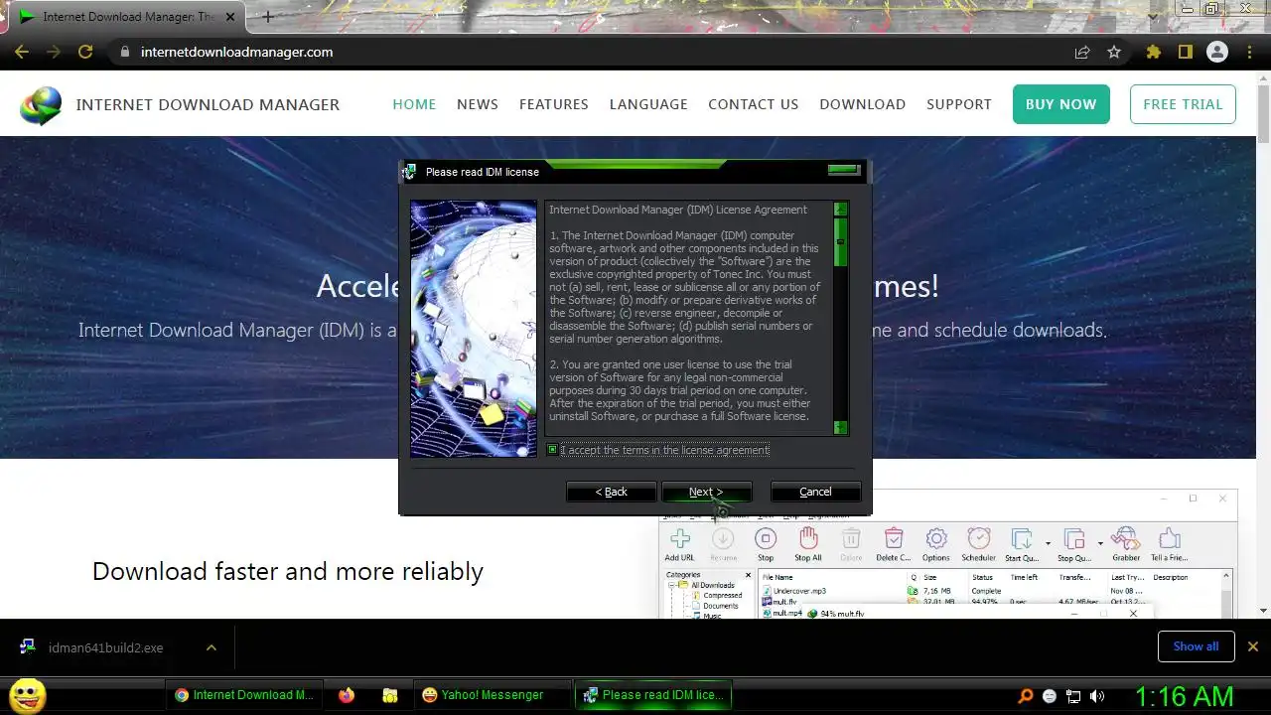
Task: Click the BUY NOW button
Action: (1060, 104)
